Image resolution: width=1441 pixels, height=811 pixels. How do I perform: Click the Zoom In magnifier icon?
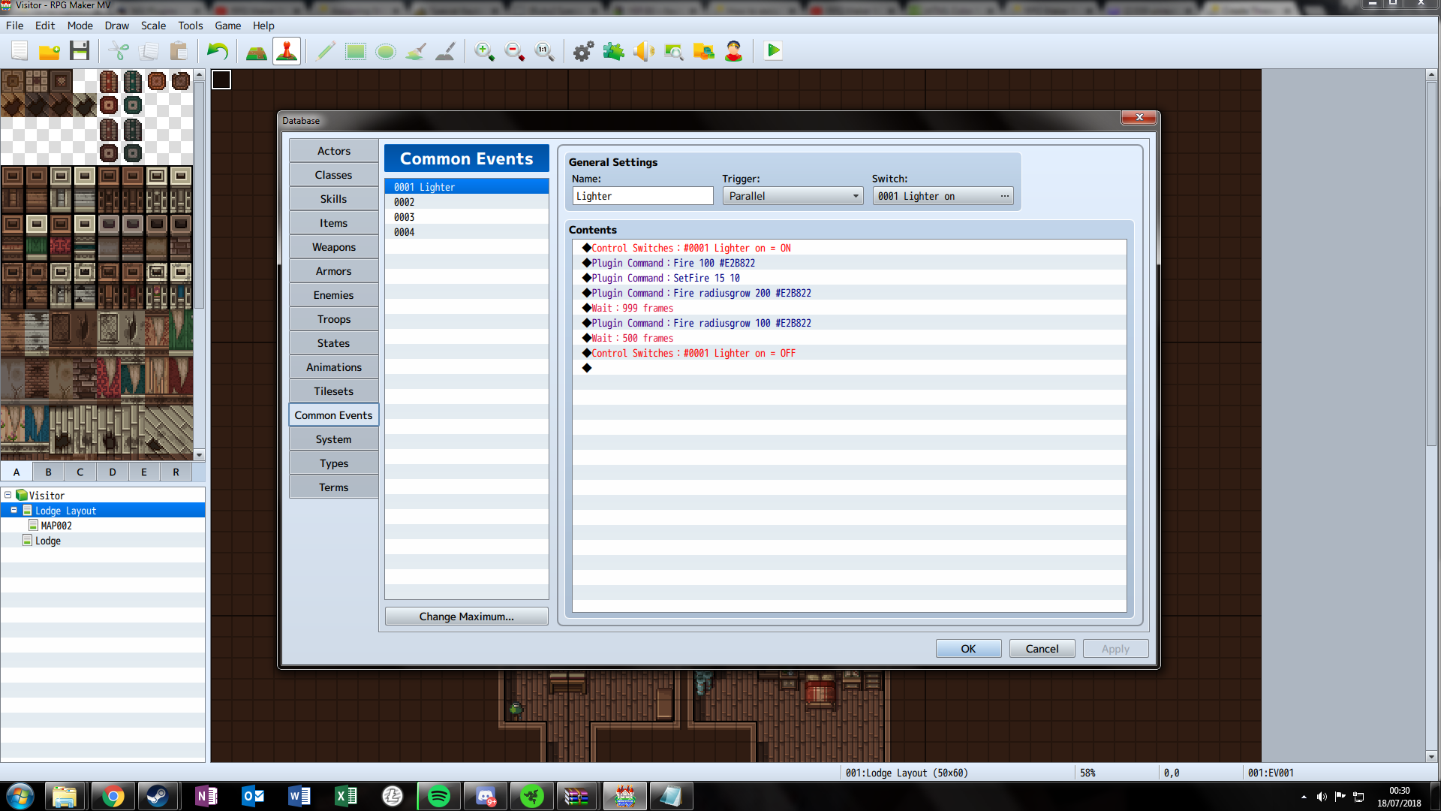click(x=485, y=51)
